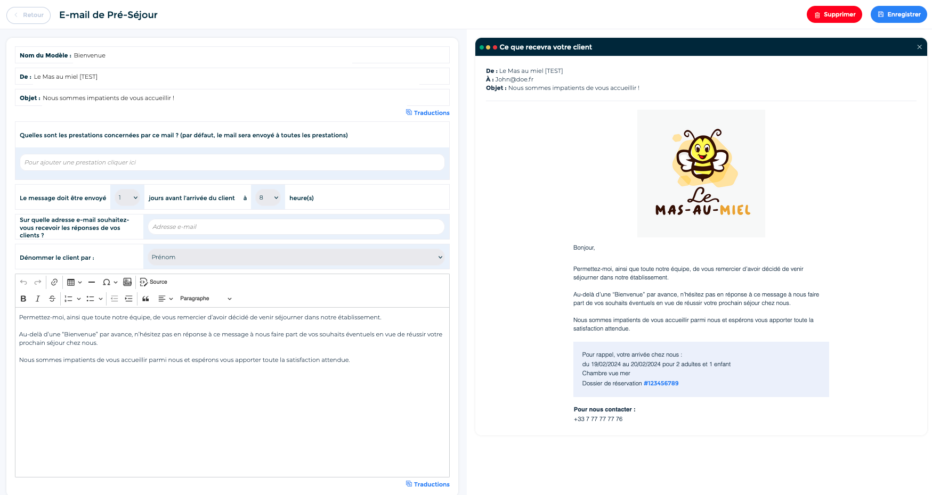Toggle bold formatting in the editor
932x495 pixels.
[x=23, y=299]
